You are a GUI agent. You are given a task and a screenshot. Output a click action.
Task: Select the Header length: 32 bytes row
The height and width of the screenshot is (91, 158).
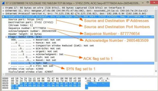pos(25,34)
